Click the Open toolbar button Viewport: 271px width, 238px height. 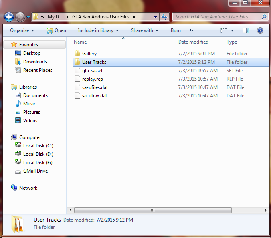click(57, 30)
